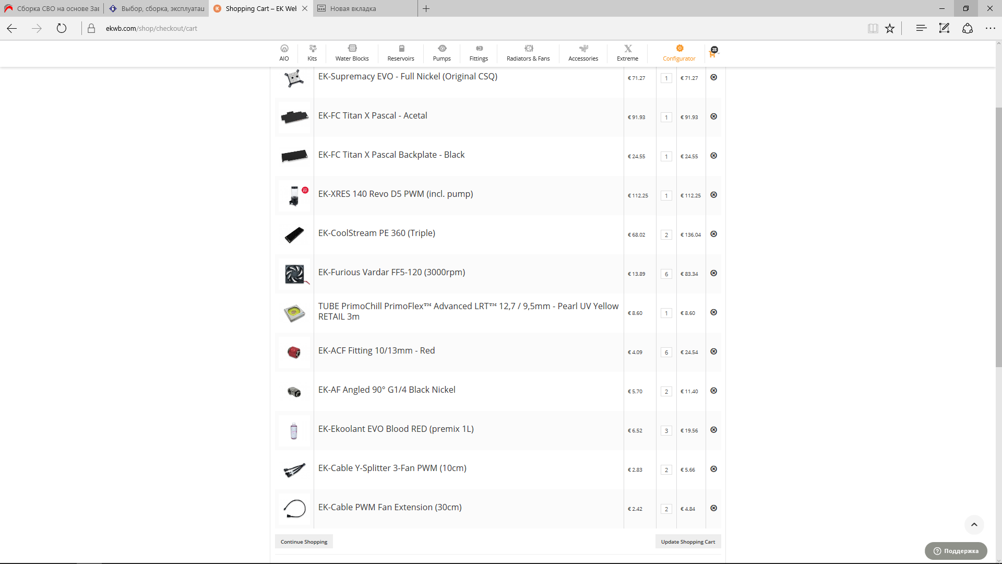This screenshot has height=564, width=1002.
Task: Click the EK-FC Titan X Pascal Acetal thumbnail
Action: pos(294,117)
